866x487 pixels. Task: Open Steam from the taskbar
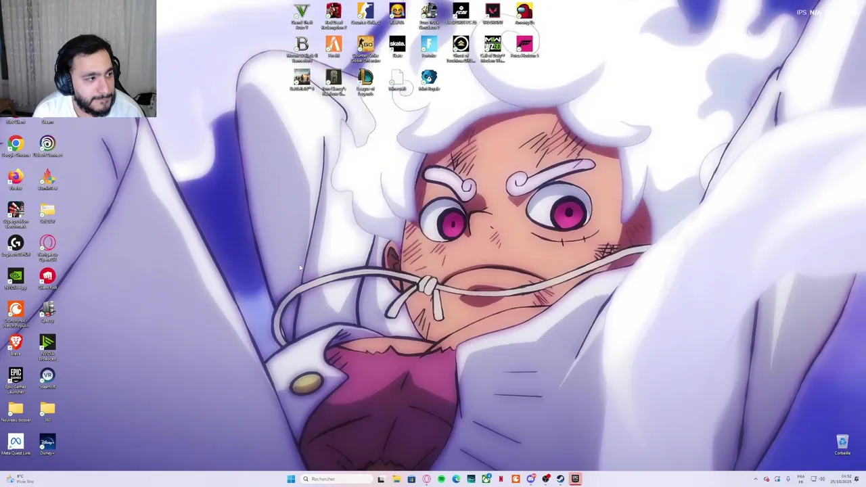[x=560, y=479]
